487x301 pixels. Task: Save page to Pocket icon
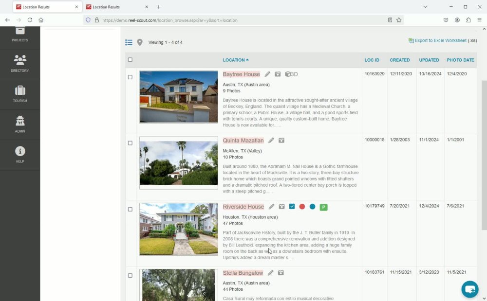click(x=446, y=20)
